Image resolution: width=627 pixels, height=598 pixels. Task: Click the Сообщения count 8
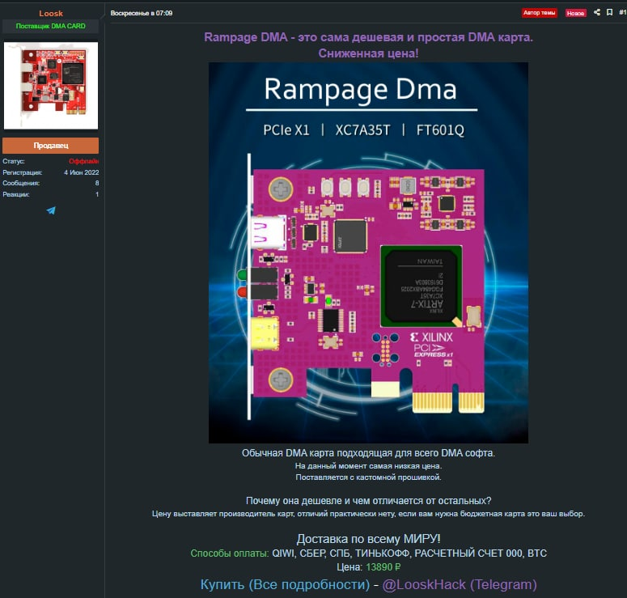[x=97, y=183]
